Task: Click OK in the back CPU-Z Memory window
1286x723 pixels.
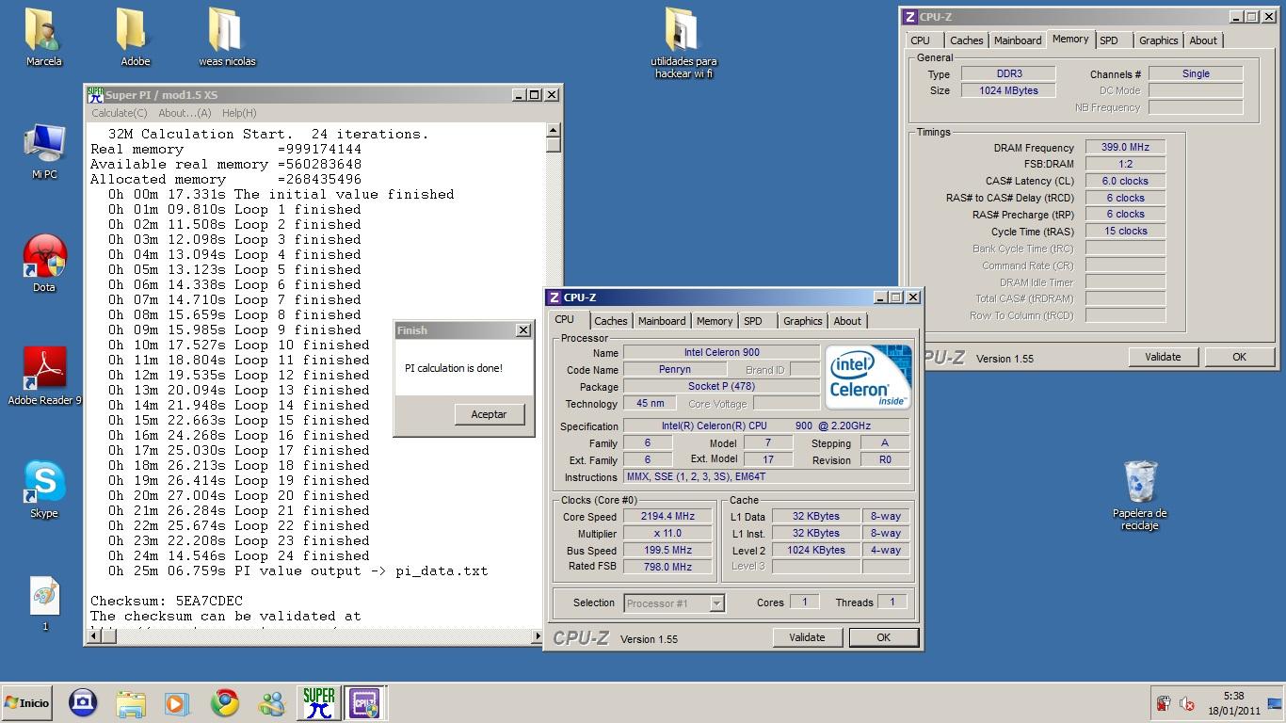Action: (1239, 357)
